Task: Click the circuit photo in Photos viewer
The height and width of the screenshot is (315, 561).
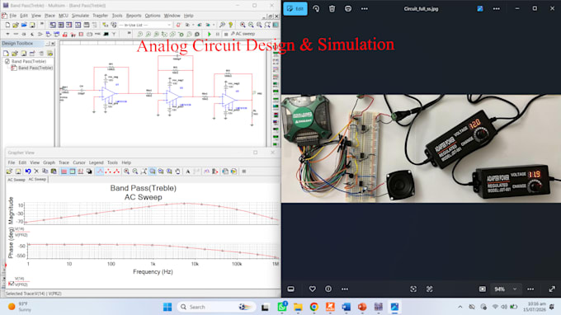Action: (421, 148)
